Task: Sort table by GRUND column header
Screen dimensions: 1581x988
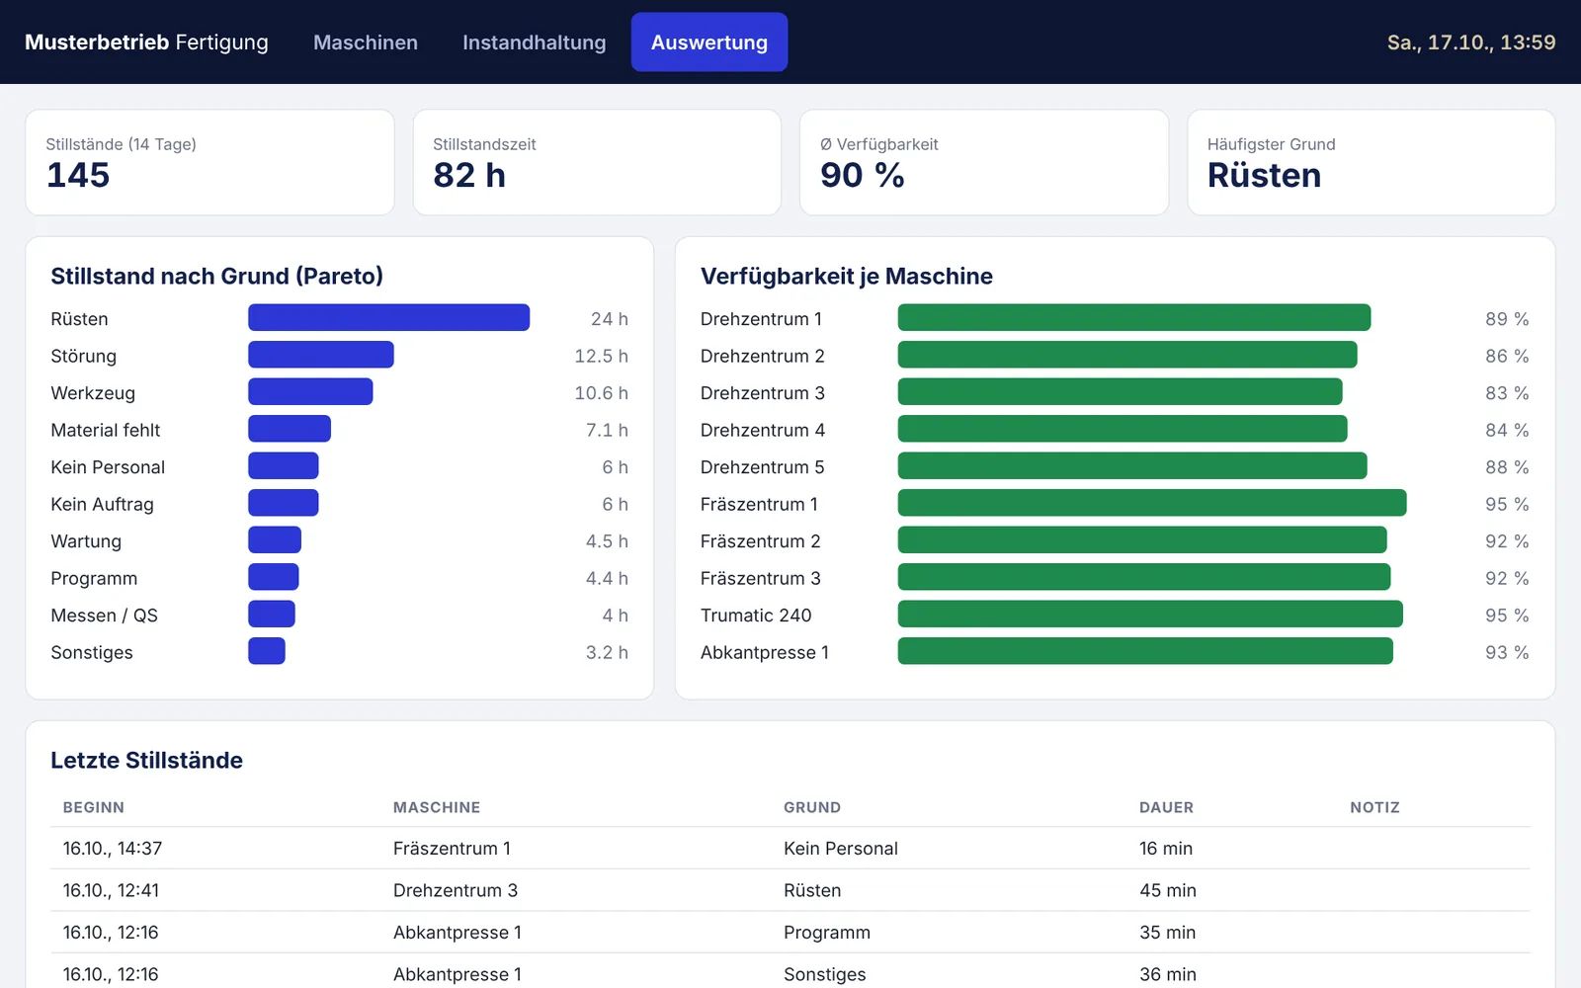Action: pos(812,807)
